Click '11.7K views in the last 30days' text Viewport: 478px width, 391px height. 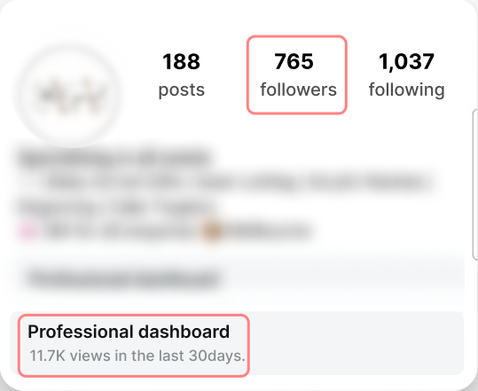(x=137, y=356)
